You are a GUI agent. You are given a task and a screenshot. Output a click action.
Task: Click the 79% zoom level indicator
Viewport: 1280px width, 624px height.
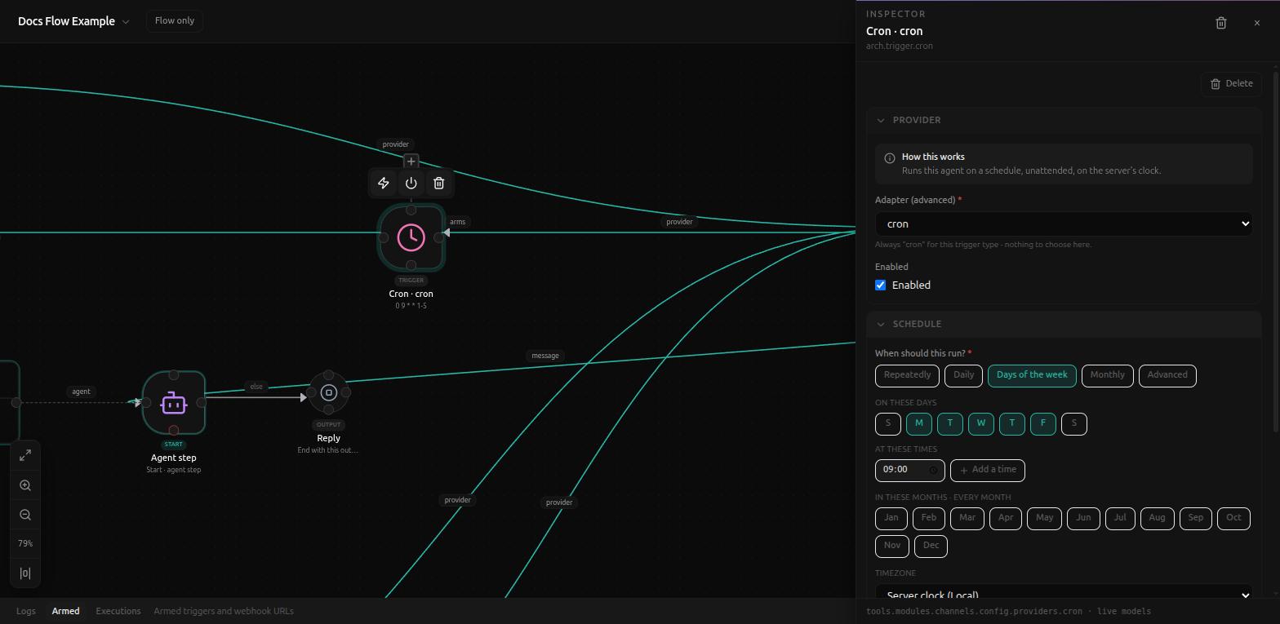point(25,544)
